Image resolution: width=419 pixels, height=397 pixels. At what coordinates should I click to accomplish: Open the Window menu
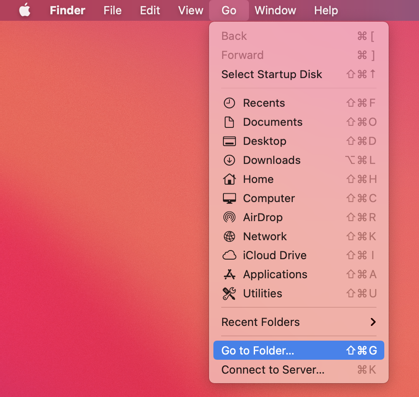(275, 10)
